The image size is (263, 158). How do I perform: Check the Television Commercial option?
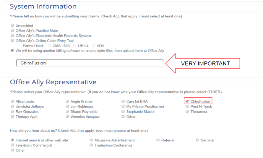pos(12,145)
